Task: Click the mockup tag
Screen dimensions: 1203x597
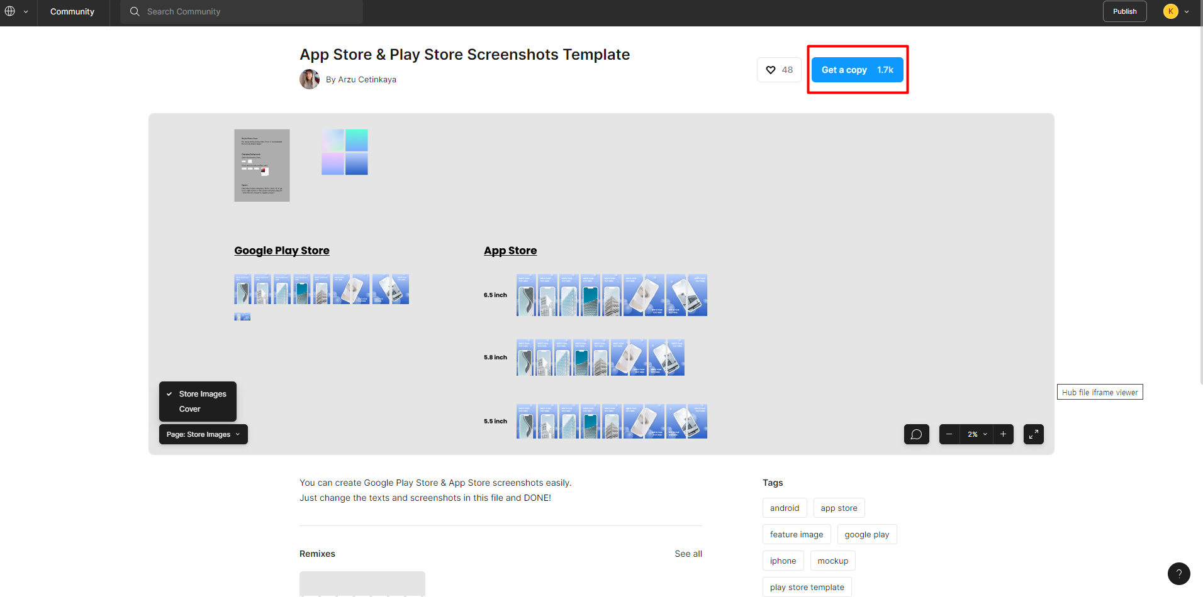Action: click(832, 561)
